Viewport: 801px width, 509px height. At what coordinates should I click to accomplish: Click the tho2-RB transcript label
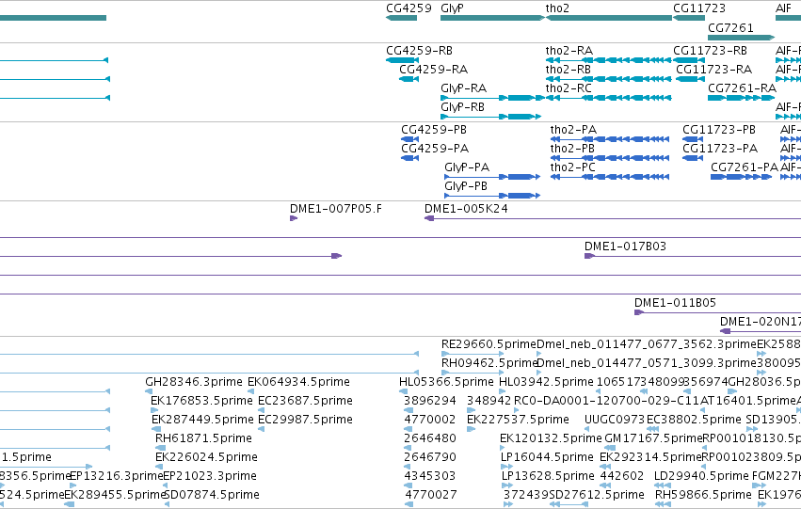pyautogui.click(x=569, y=70)
